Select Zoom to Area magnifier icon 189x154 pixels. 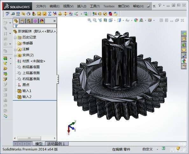pyautogui.click(x=95, y=20)
